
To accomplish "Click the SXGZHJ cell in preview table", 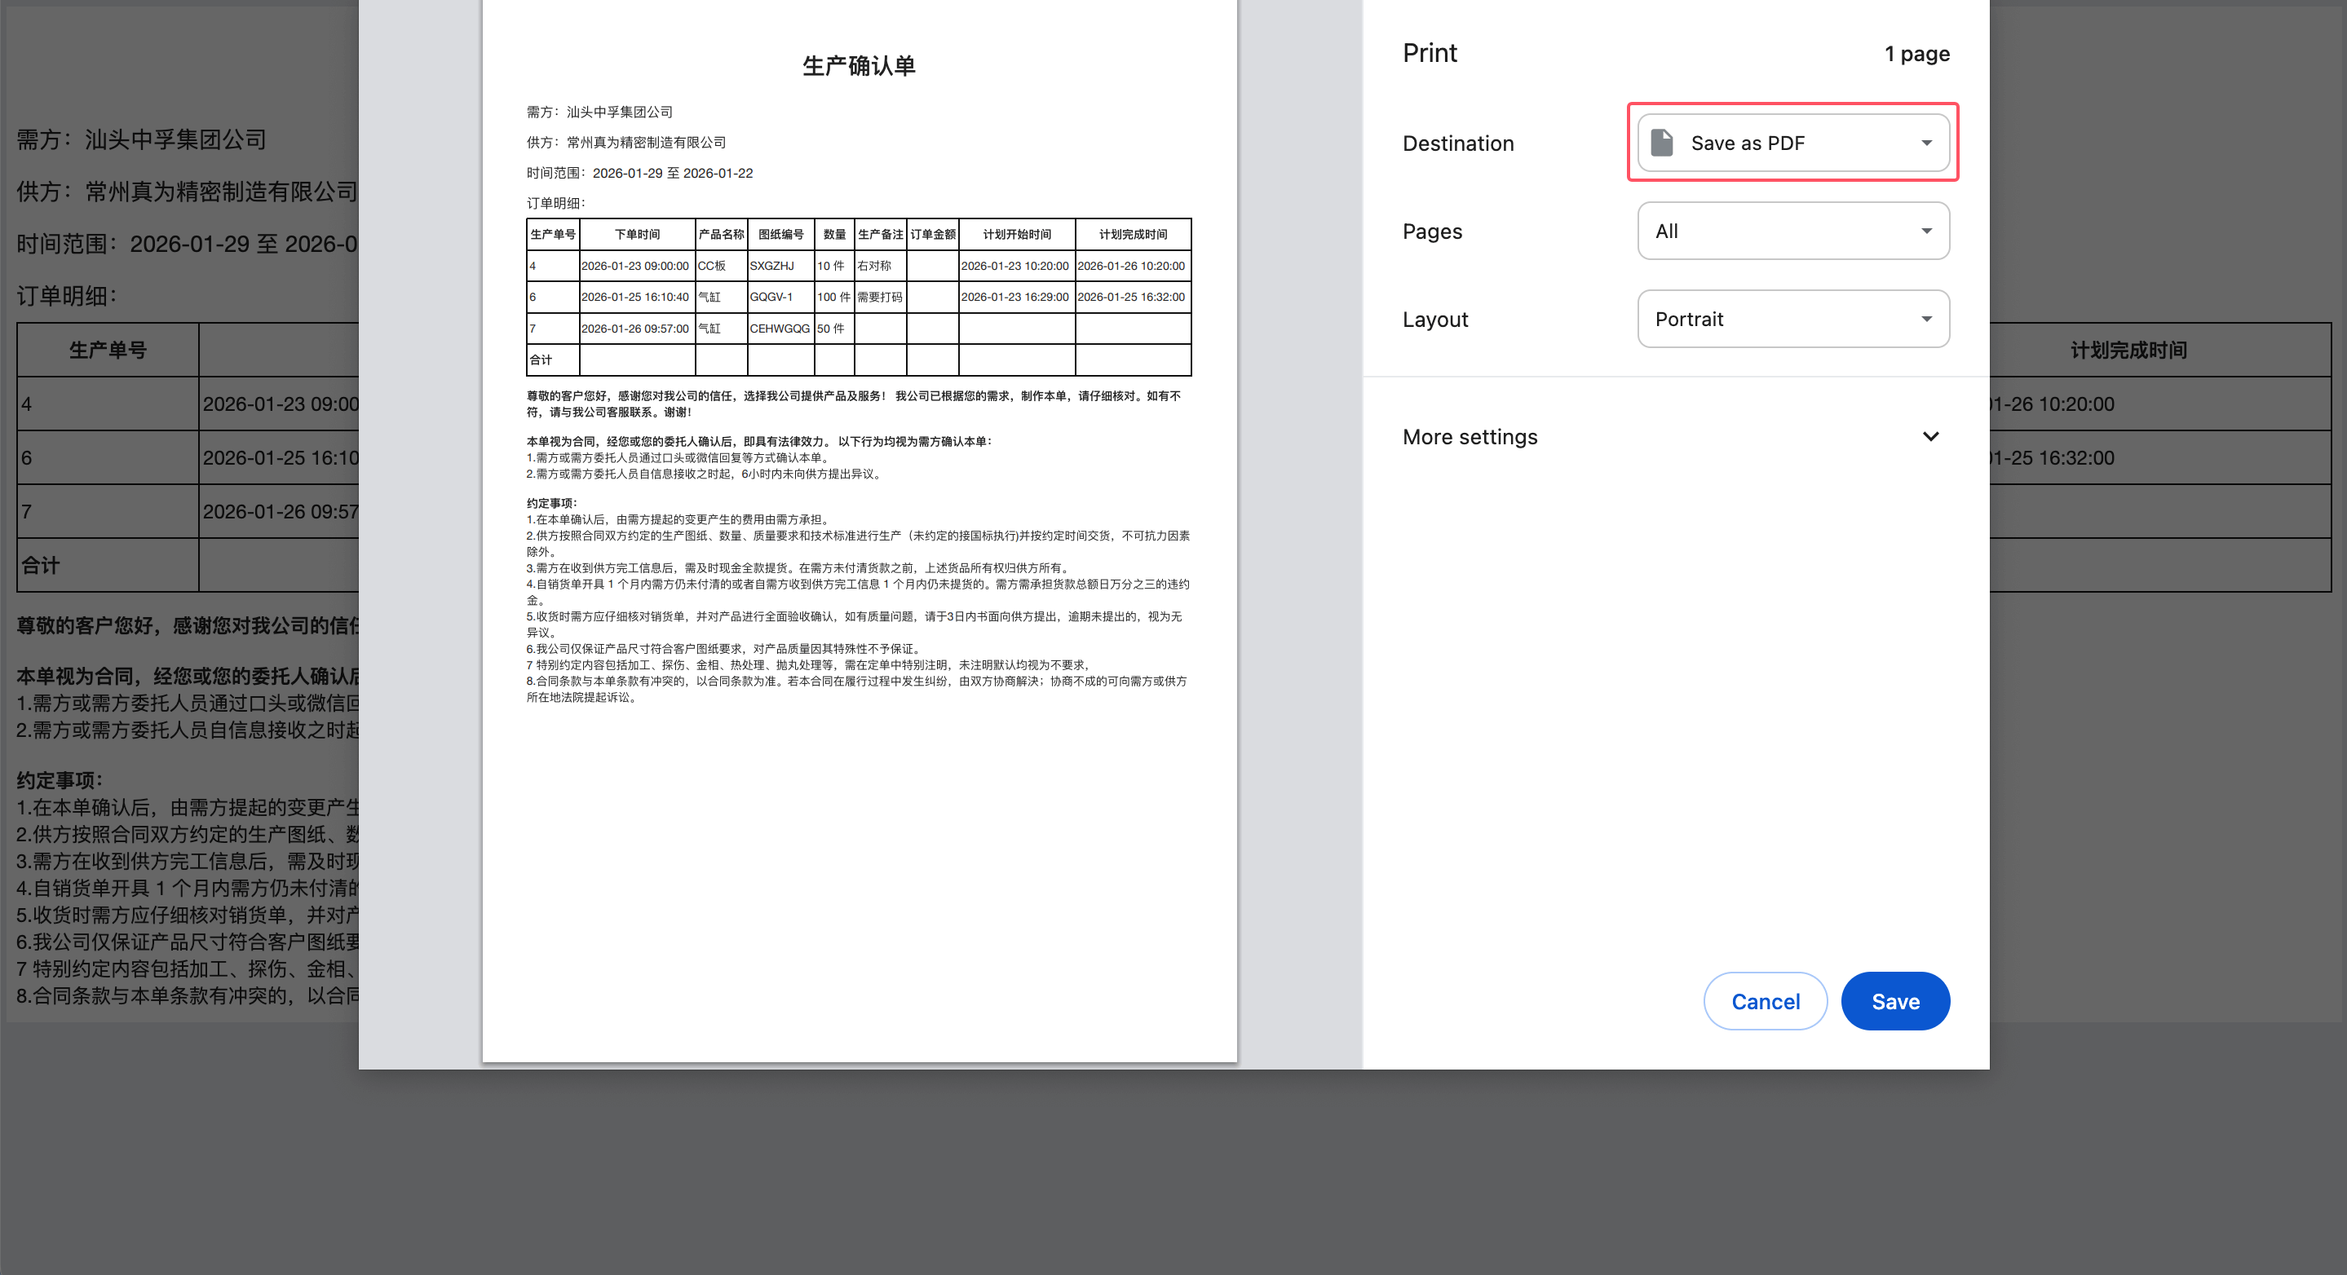I will pyautogui.click(x=771, y=266).
